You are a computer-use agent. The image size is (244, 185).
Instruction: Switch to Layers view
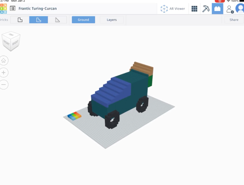coord(112,20)
